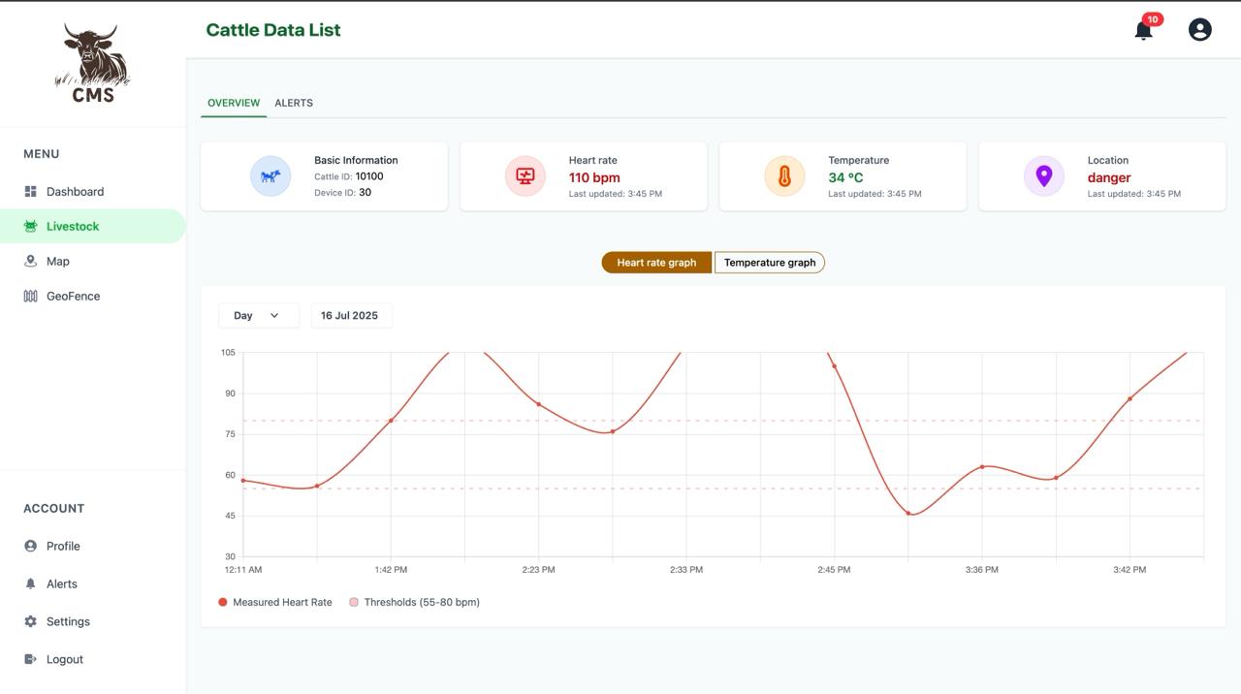1241x694 pixels.
Task: Show the Temperature graph
Action: click(770, 263)
